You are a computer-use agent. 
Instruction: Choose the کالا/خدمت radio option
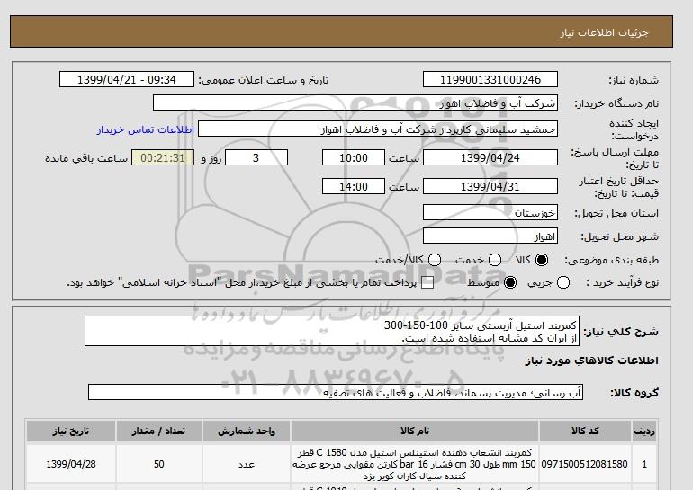(x=435, y=260)
